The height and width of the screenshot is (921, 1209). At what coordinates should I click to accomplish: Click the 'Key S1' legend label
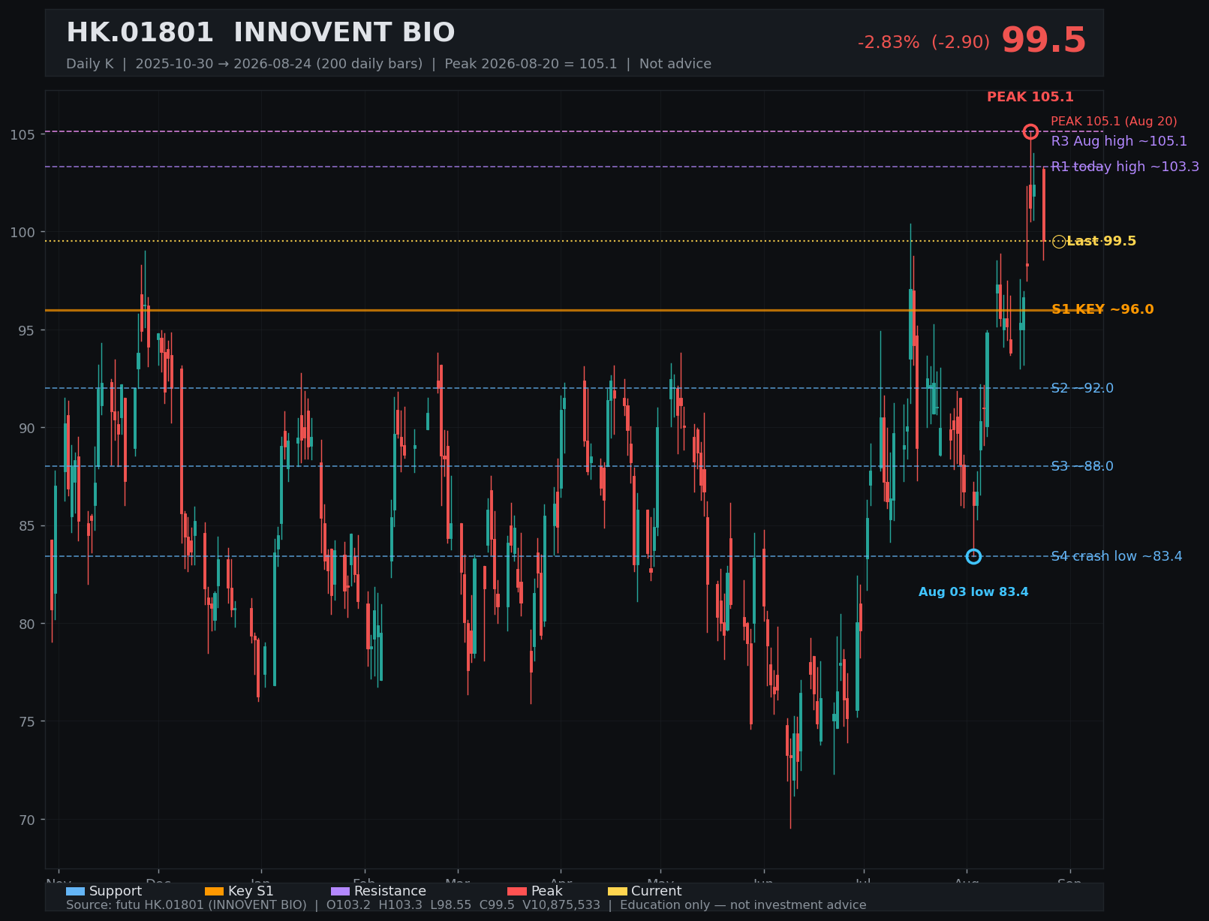(x=251, y=891)
